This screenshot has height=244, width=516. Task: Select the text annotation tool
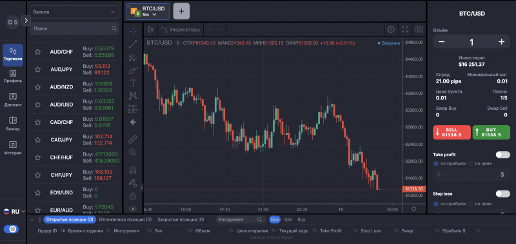pyautogui.click(x=133, y=83)
